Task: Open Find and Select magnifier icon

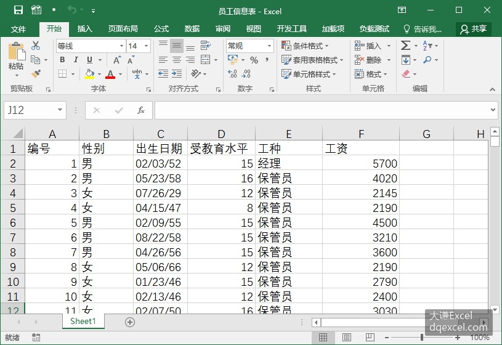Action: (x=427, y=60)
